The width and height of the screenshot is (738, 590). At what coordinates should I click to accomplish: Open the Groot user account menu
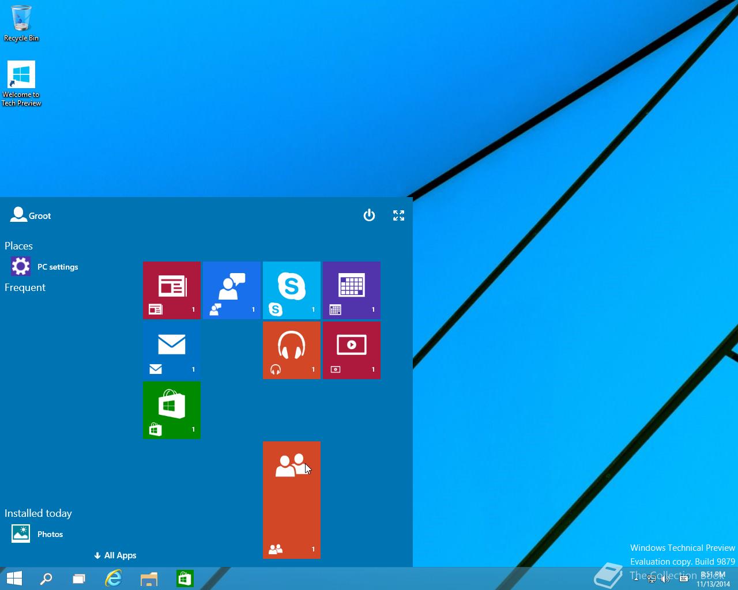pos(31,215)
